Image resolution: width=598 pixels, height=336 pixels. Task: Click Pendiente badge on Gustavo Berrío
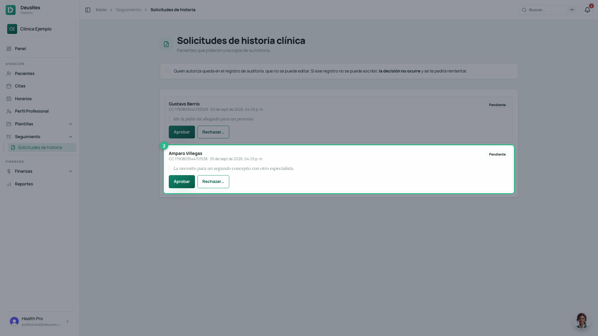click(497, 105)
